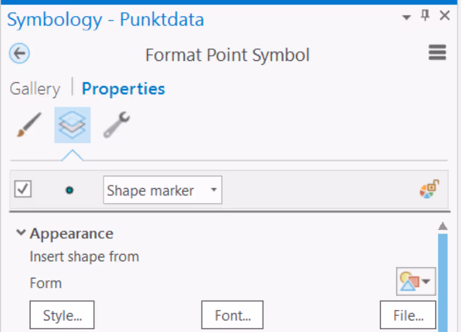
Task: Switch to the Gallery tab
Action: point(35,89)
